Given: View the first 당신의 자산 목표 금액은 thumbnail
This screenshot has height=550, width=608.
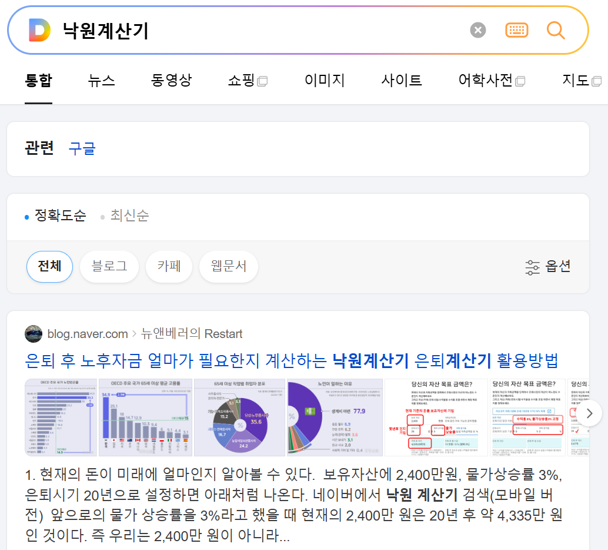Looking at the screenshot, I should [x=436, y=417].
